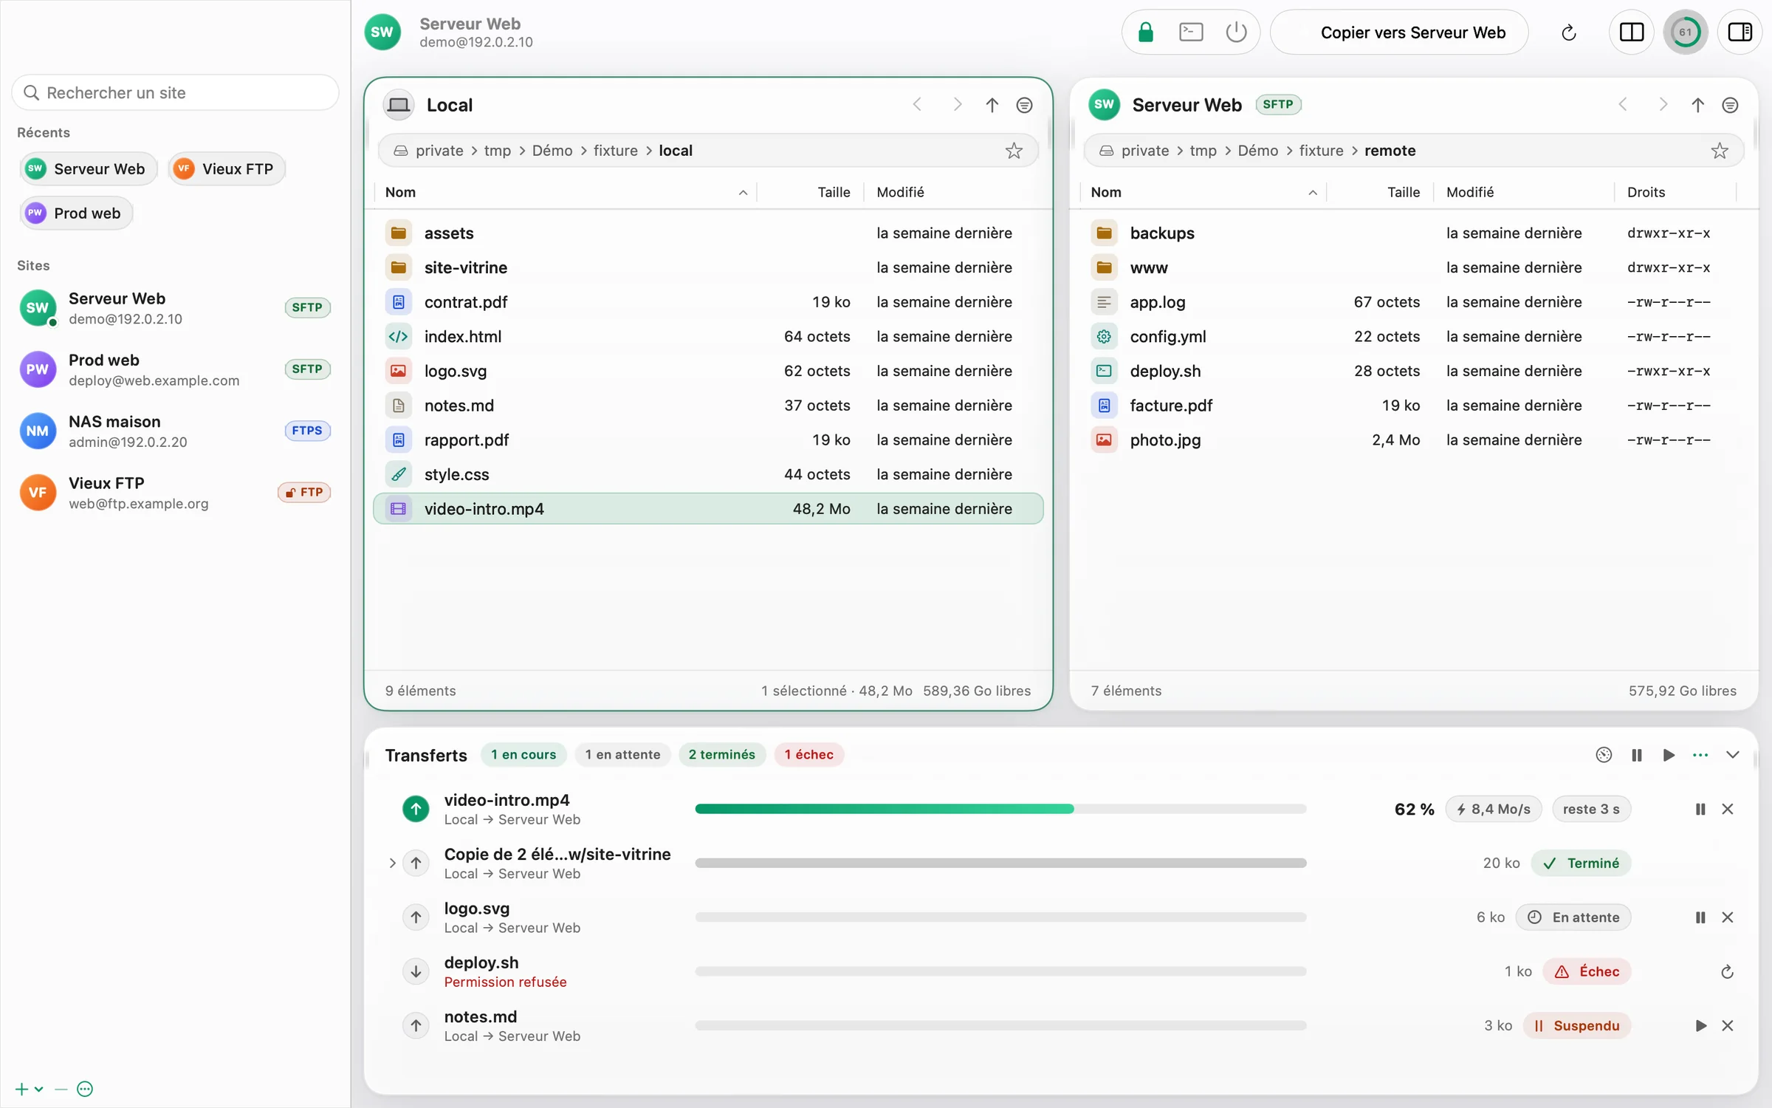Pause the video-intro.mp4 transfer
The height and width of the screenshot is (1108, 1772).
pos(1700,809)
